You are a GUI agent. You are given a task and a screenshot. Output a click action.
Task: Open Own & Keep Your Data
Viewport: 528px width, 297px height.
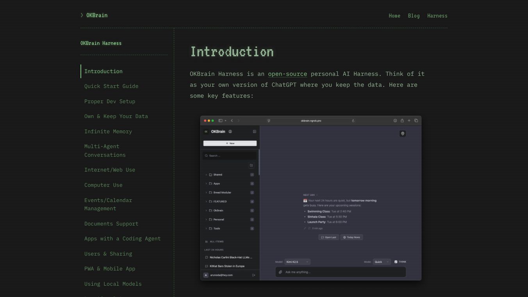[x=116, y=116]
